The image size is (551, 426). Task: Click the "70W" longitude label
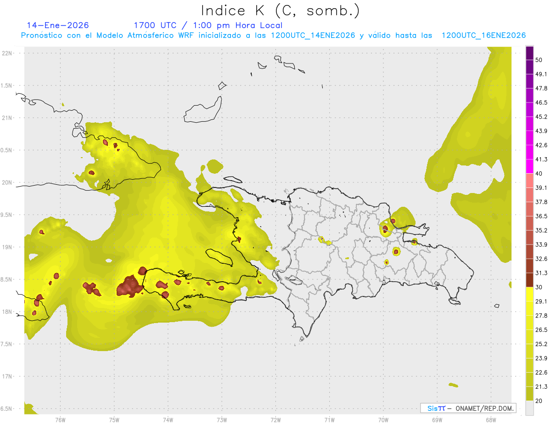tap(383, 420)
